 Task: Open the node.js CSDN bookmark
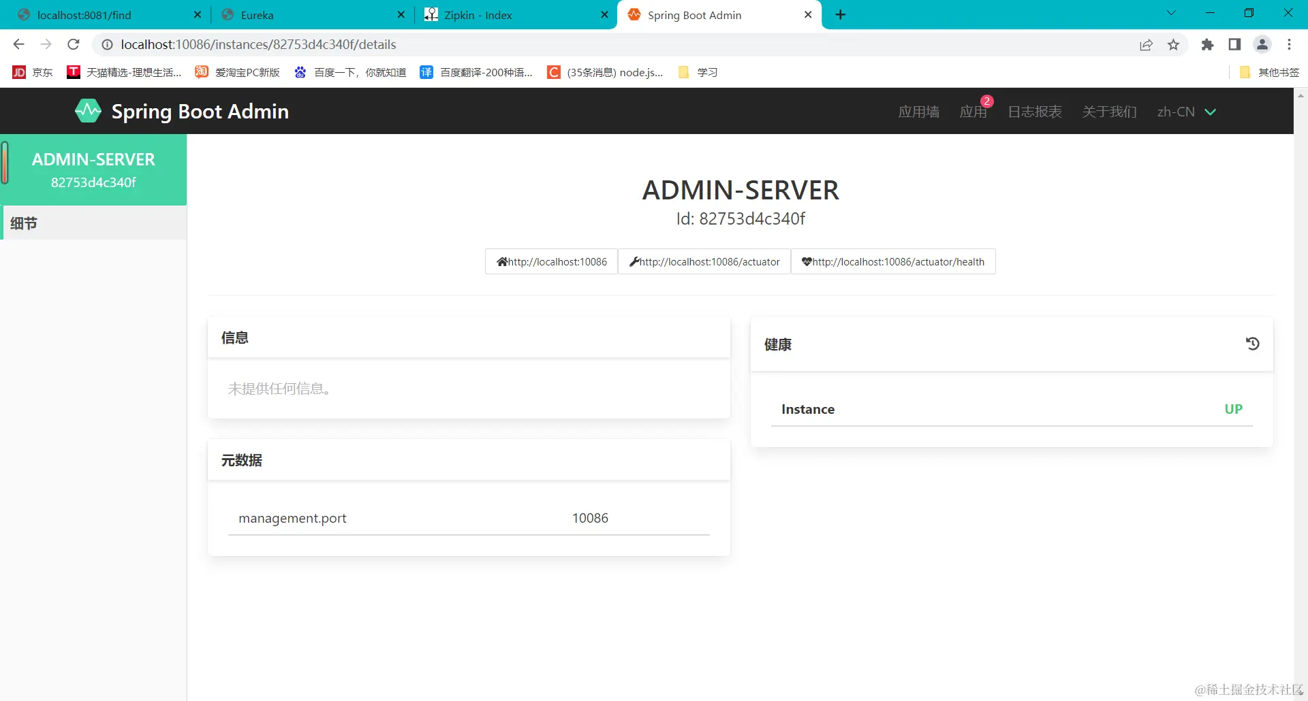point(606,72)
